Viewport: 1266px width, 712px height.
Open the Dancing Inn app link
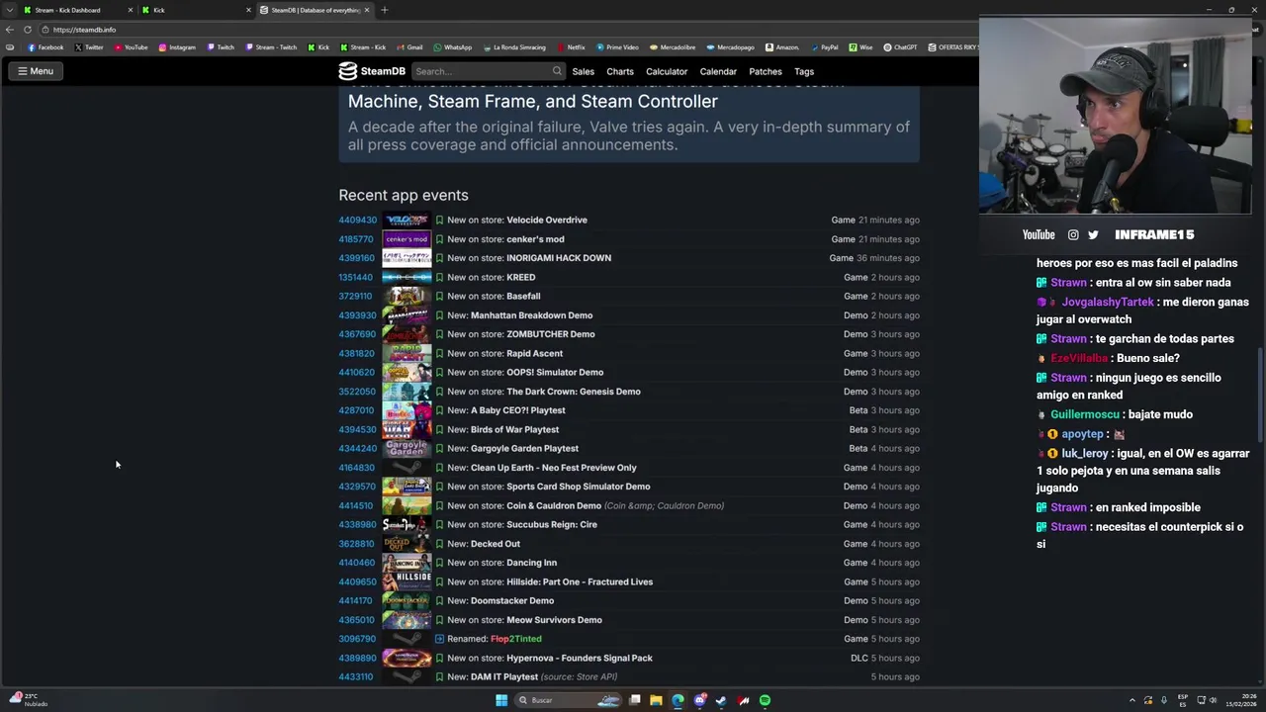pyautogui.click(x=531, y=563)
